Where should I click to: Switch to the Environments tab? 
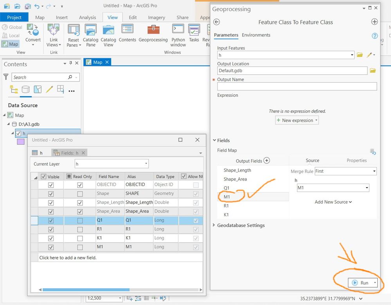256,35
